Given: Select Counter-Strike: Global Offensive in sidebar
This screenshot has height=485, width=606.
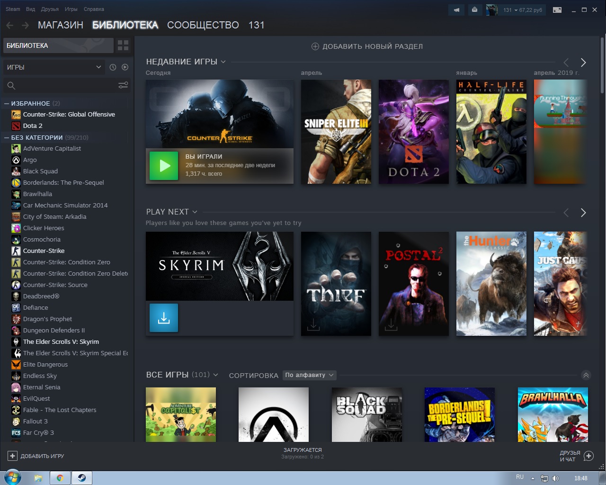Looking at the screenshot, I should coord(69,115).
